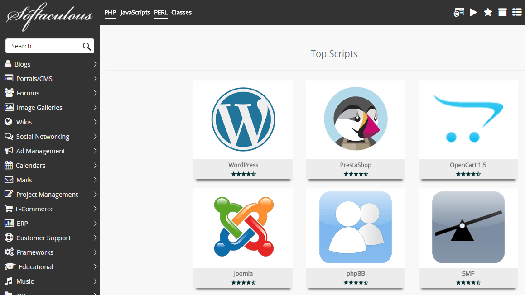Viewport: 525px width, 295px height.
Task: Click the play demo icon in top bar
Action: (x=473, y=12)
